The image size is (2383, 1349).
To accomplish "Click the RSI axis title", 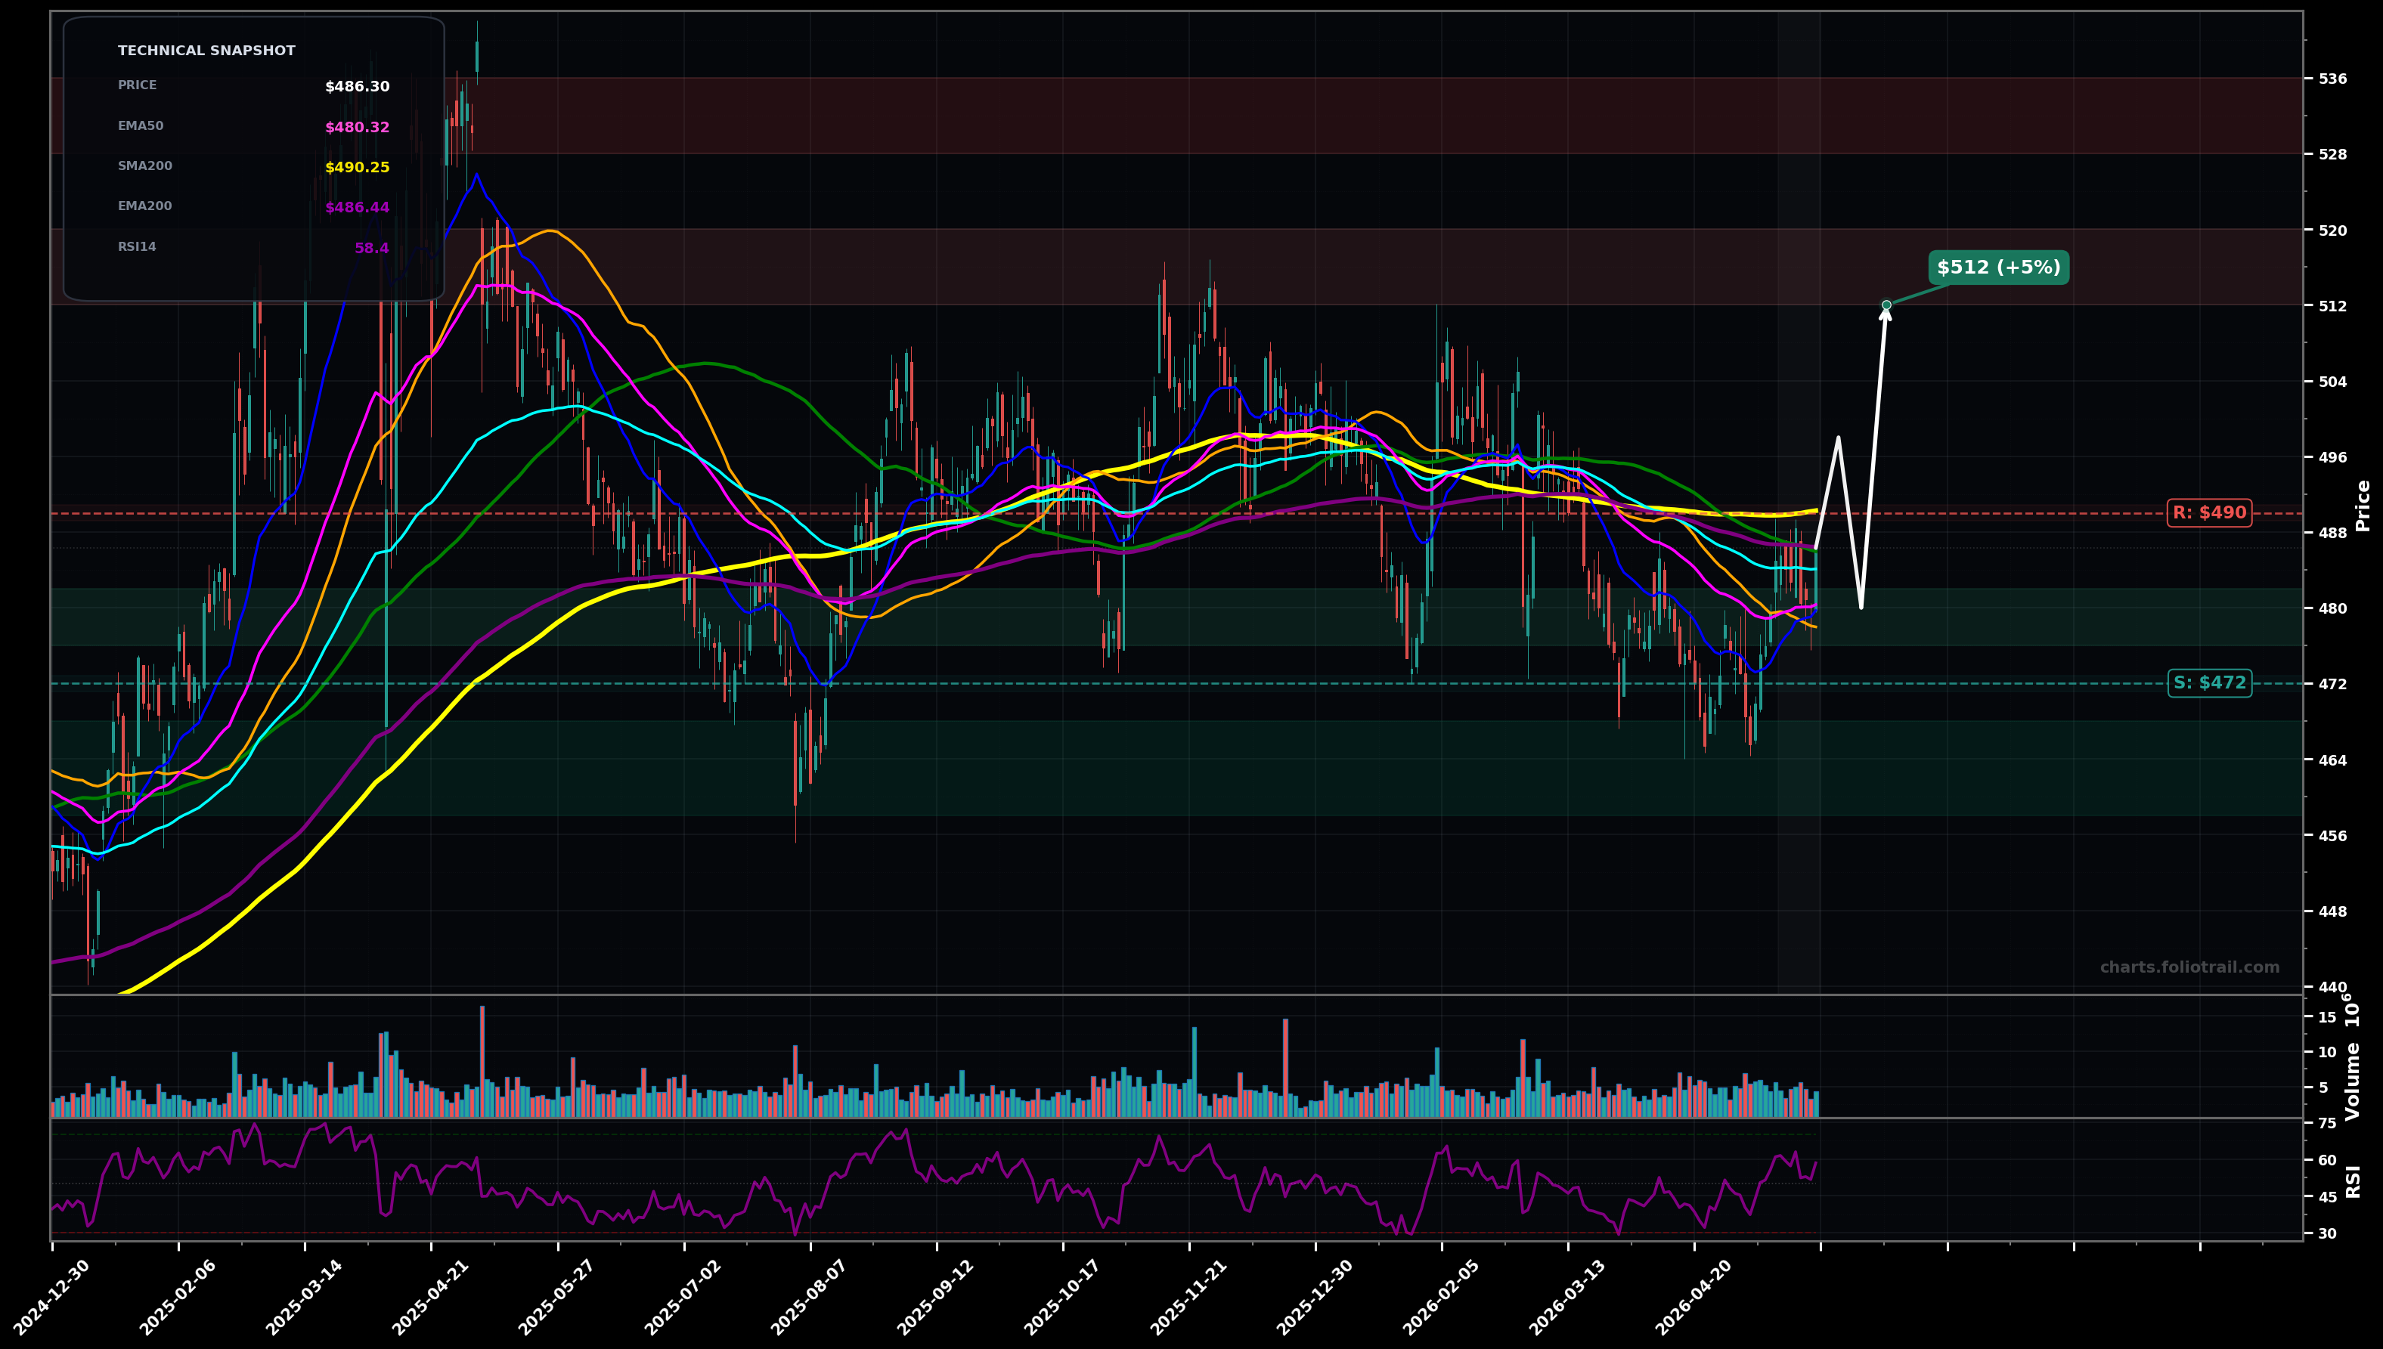I will pyautogui.click(x=2354, y=1181).
